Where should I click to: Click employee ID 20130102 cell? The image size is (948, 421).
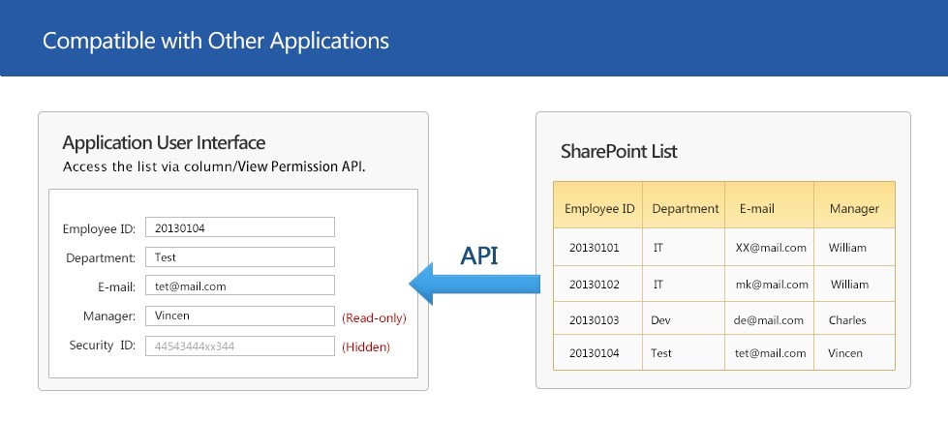[x=594, y=285]
